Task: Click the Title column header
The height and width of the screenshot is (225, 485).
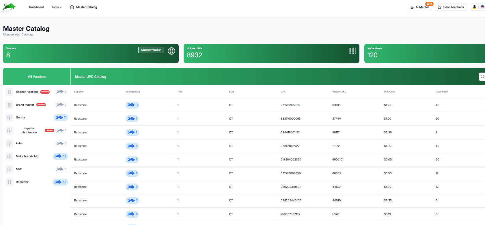Action: click(180, 92)
